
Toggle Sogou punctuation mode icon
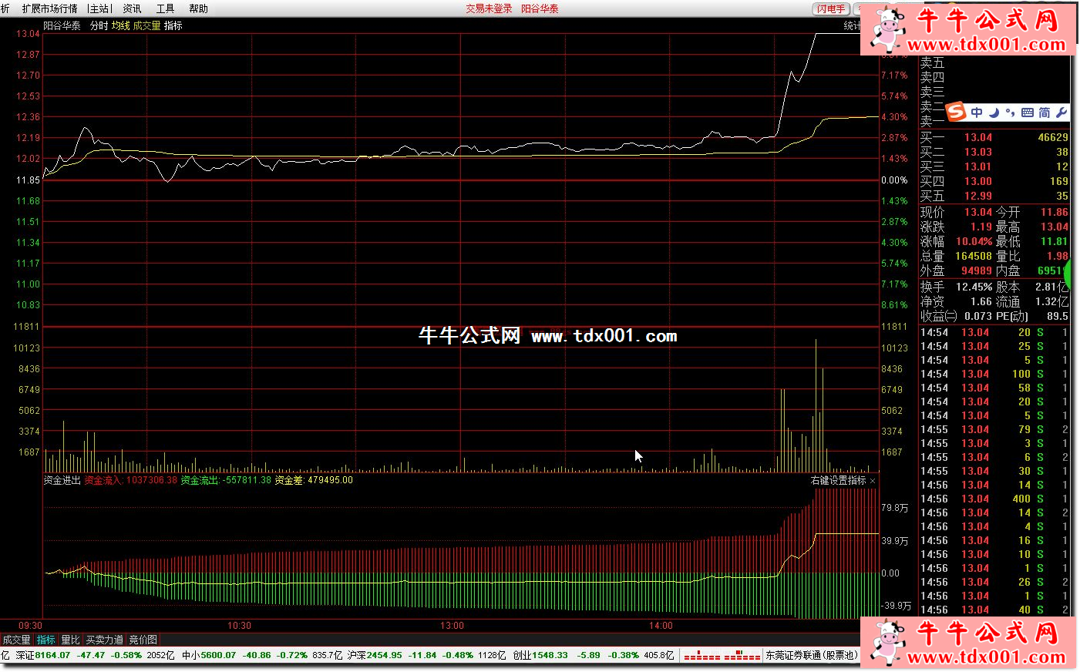tap(1010, 113)
